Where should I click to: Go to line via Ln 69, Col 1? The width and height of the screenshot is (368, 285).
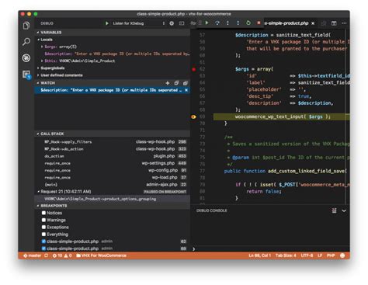coord(260,255)
